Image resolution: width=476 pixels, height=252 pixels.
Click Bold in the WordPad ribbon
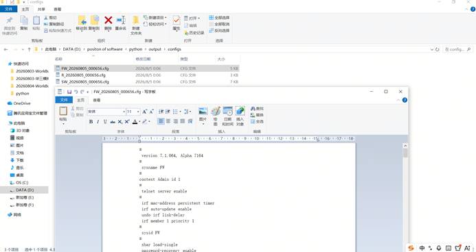(x=91, y=122)
